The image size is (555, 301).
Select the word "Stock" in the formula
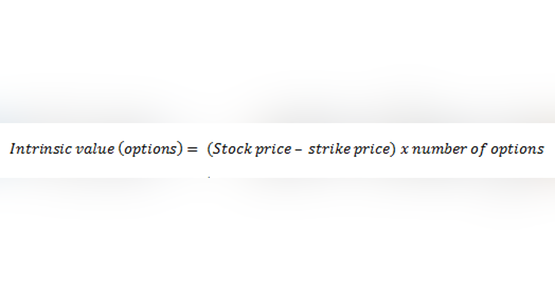click(x=232, y=149)
